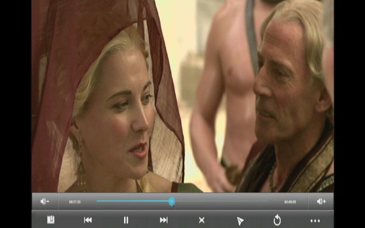
Task: Activate the pointer cursor icon
Action: 240,221
